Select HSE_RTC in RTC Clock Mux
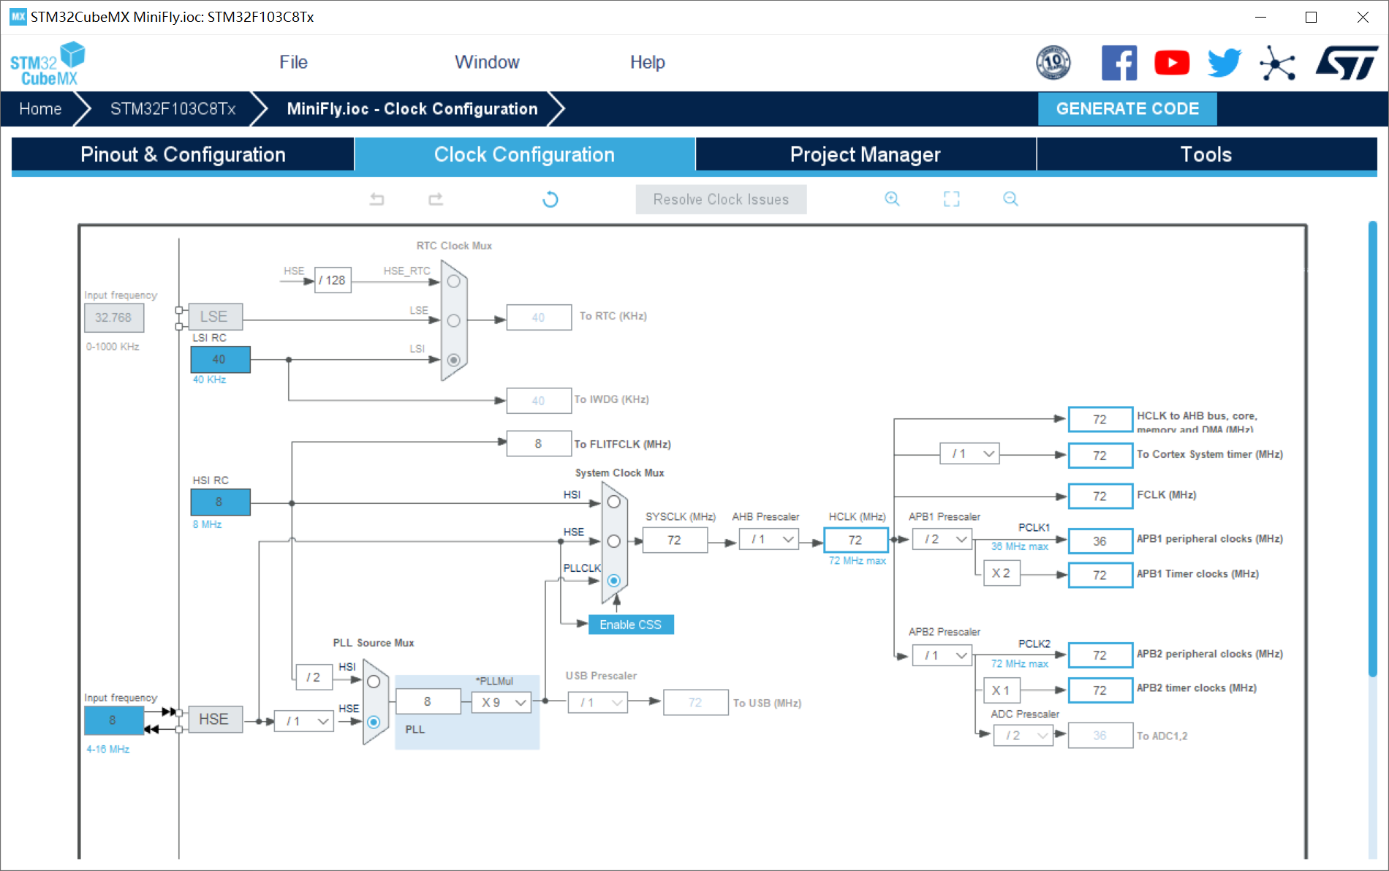The width and height of the screenshot is (1389, 871). point(453,282)
